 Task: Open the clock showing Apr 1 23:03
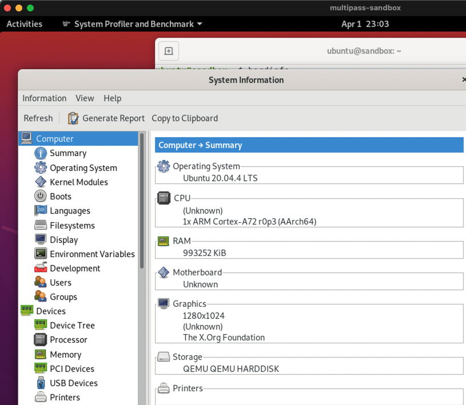[x=365, y=24]
